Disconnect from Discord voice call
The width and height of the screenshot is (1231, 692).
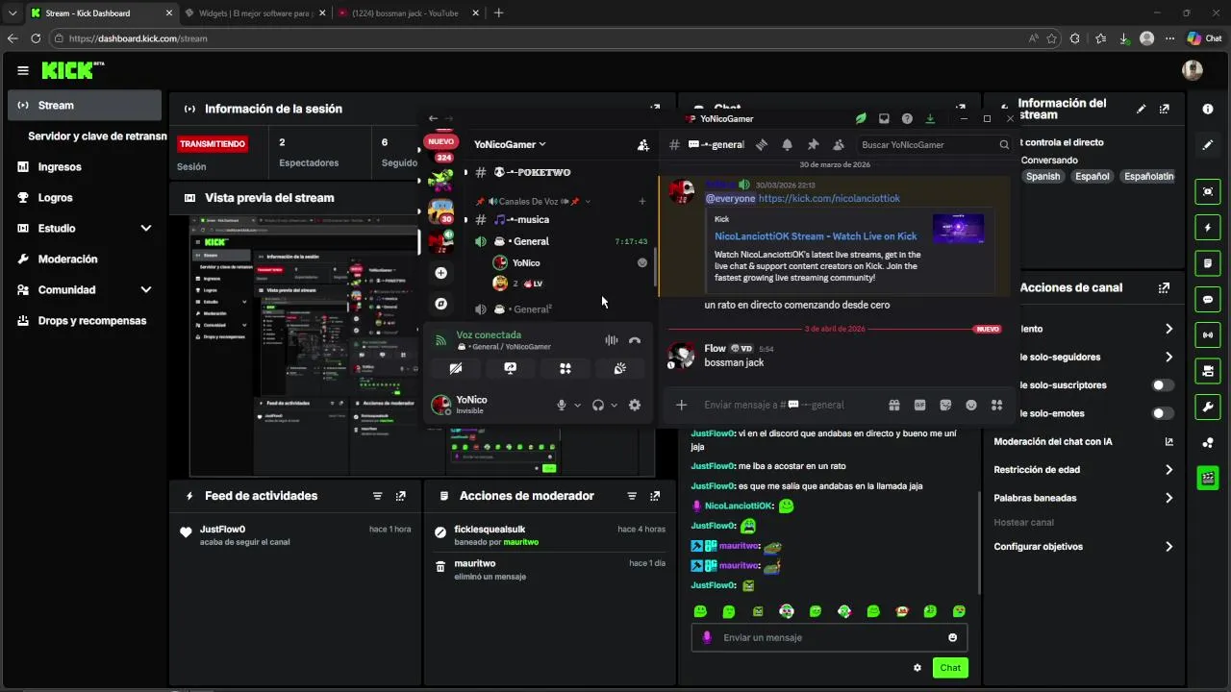click(635, 340)
